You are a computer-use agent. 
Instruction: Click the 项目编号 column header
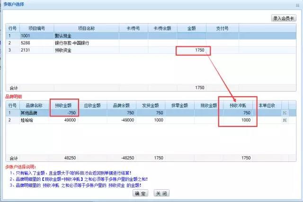point(36,28)
